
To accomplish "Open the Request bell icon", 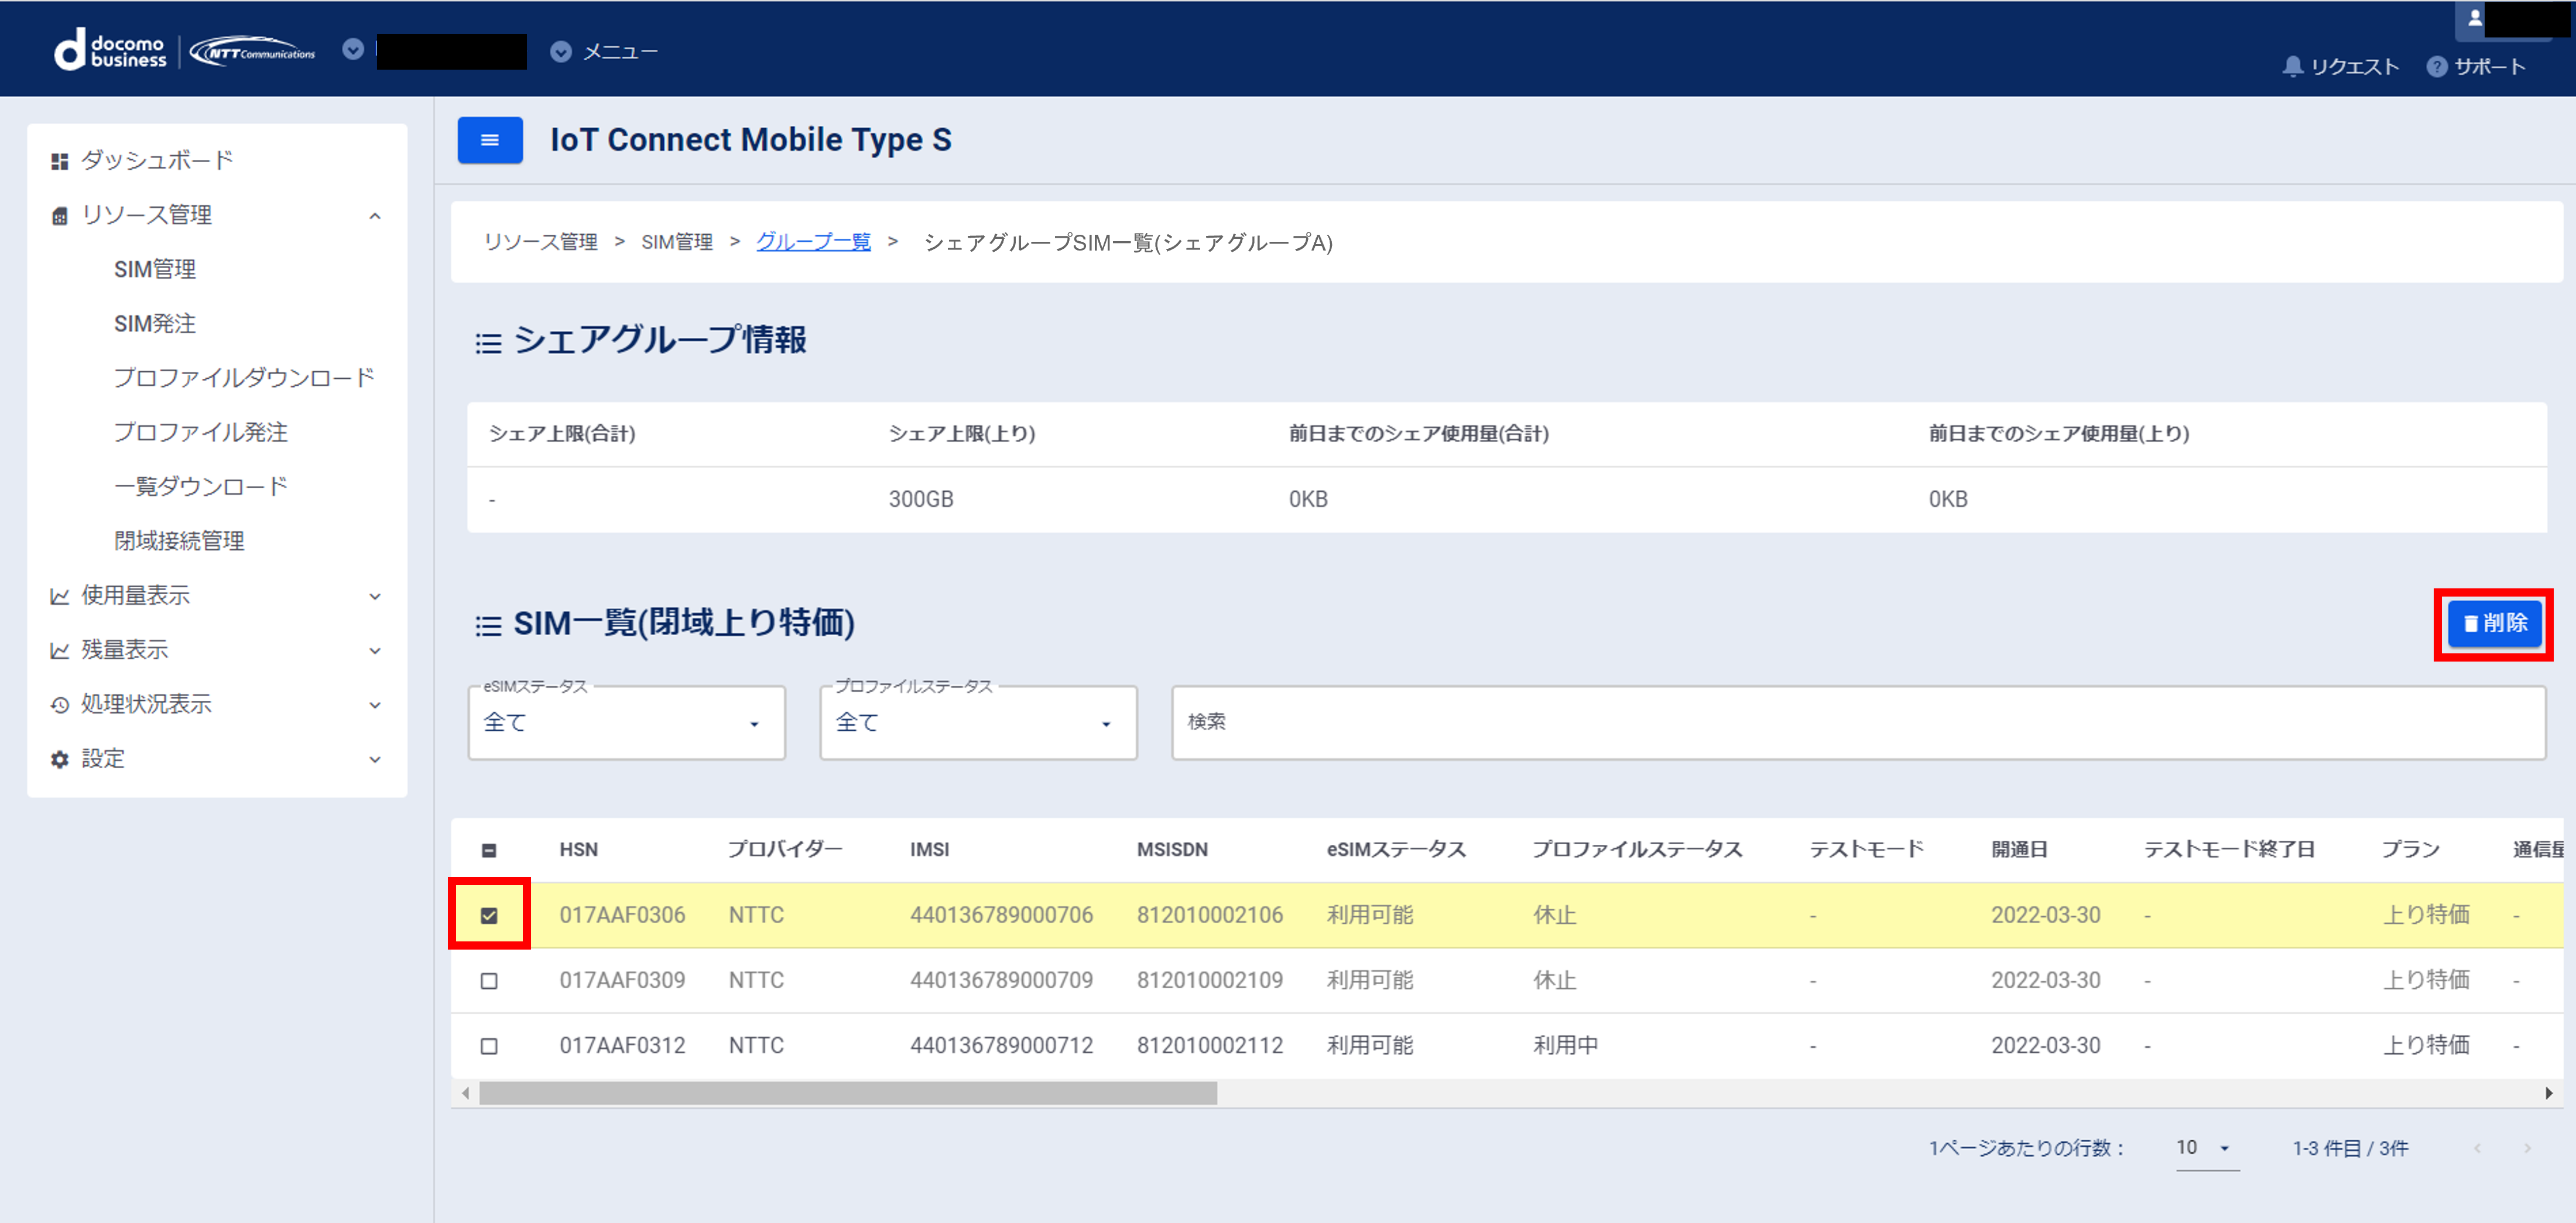I will [2292, 67].
